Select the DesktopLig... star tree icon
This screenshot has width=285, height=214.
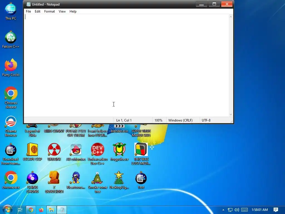119,180
